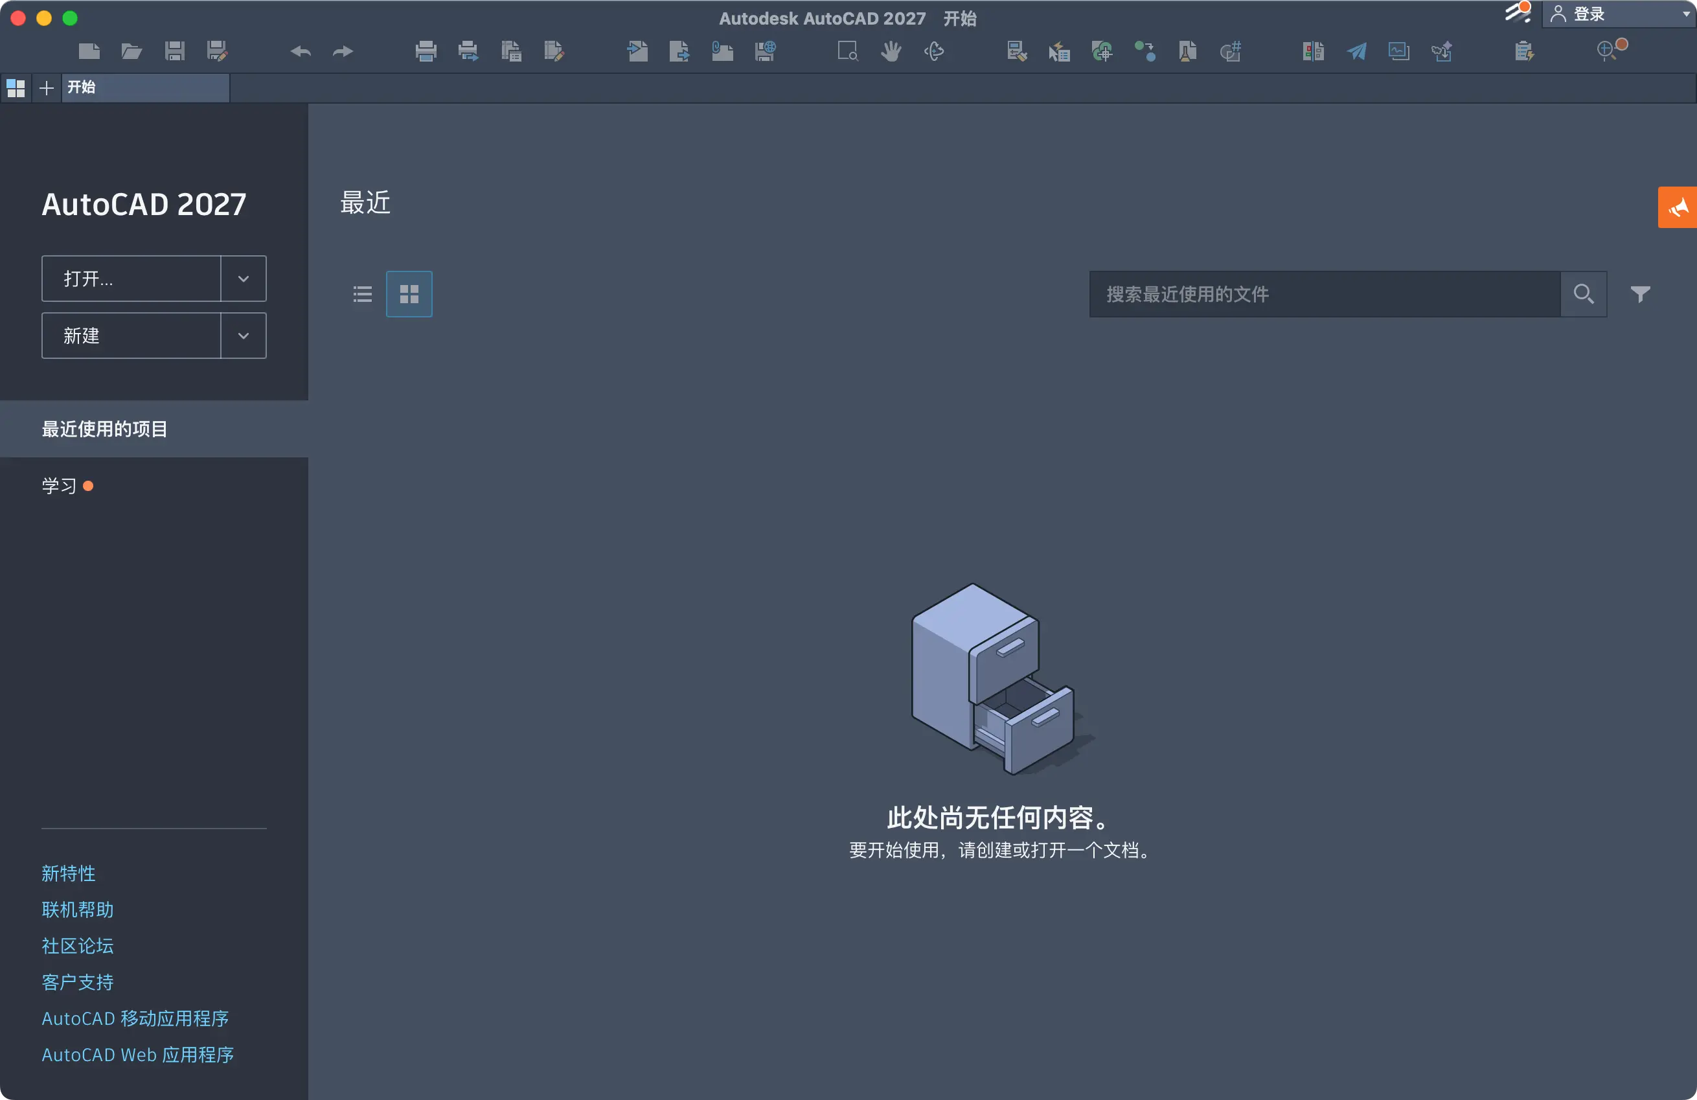This screenshot has height=1100, width=1697.
Task: Switch to grid view of recent files
Action: pos(409,294)
